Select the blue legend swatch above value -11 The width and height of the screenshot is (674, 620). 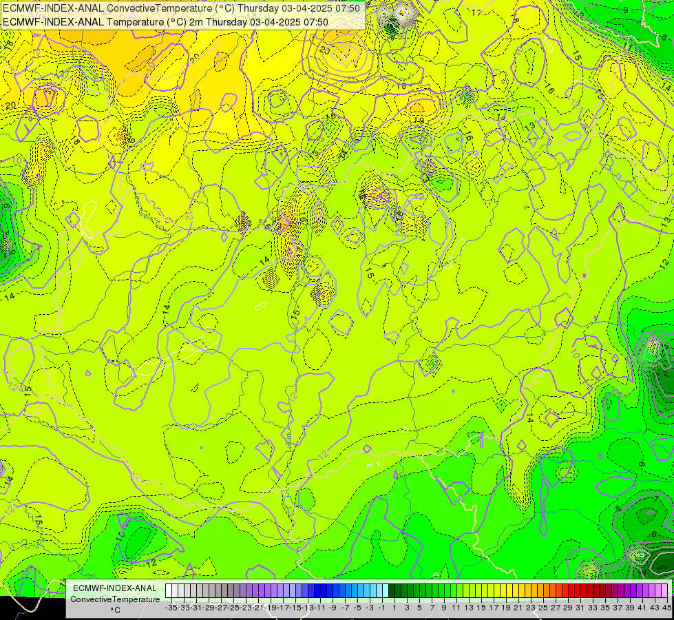pos(317,590)
